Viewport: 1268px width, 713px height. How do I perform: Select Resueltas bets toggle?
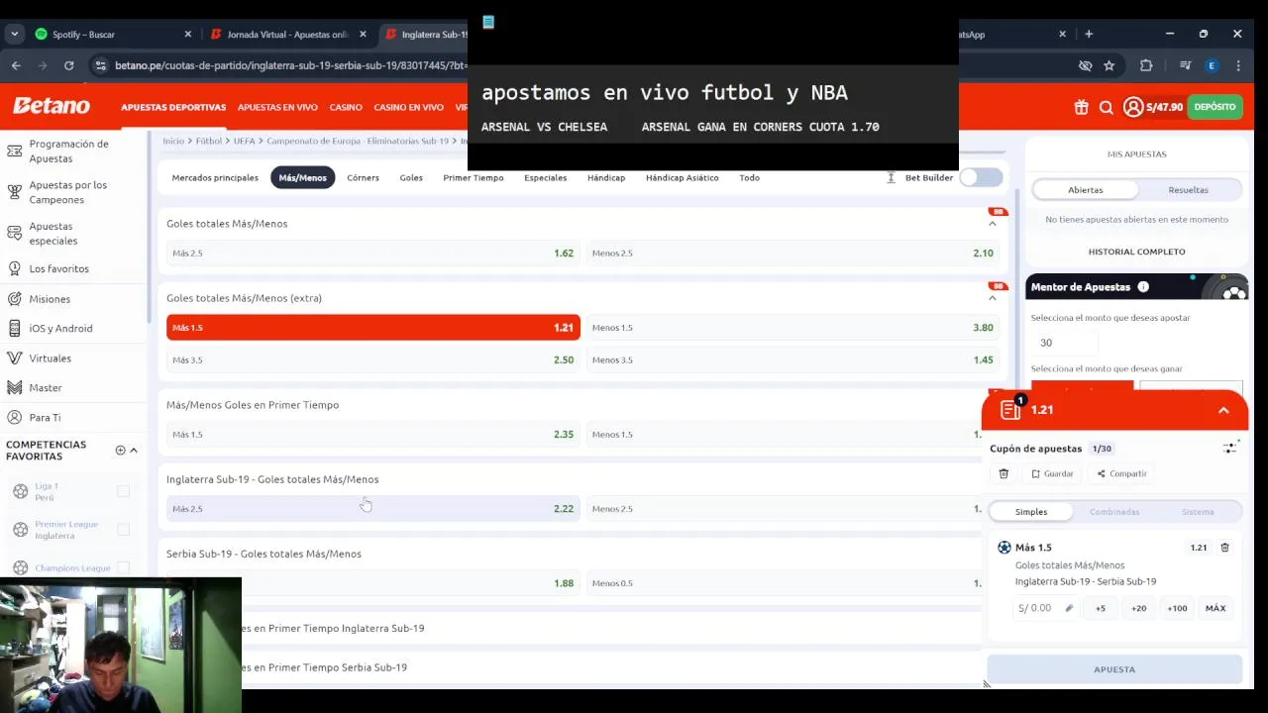pos(1188,189)
